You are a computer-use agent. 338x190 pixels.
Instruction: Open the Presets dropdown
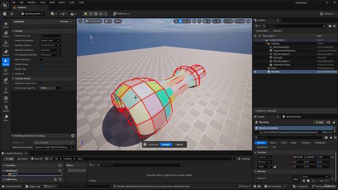(x=65, y=22)
